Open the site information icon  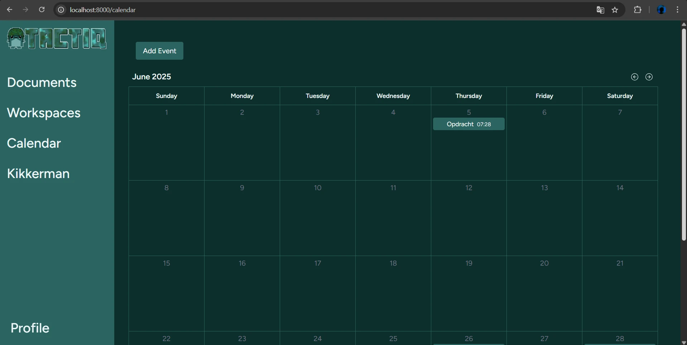[61, 10]
